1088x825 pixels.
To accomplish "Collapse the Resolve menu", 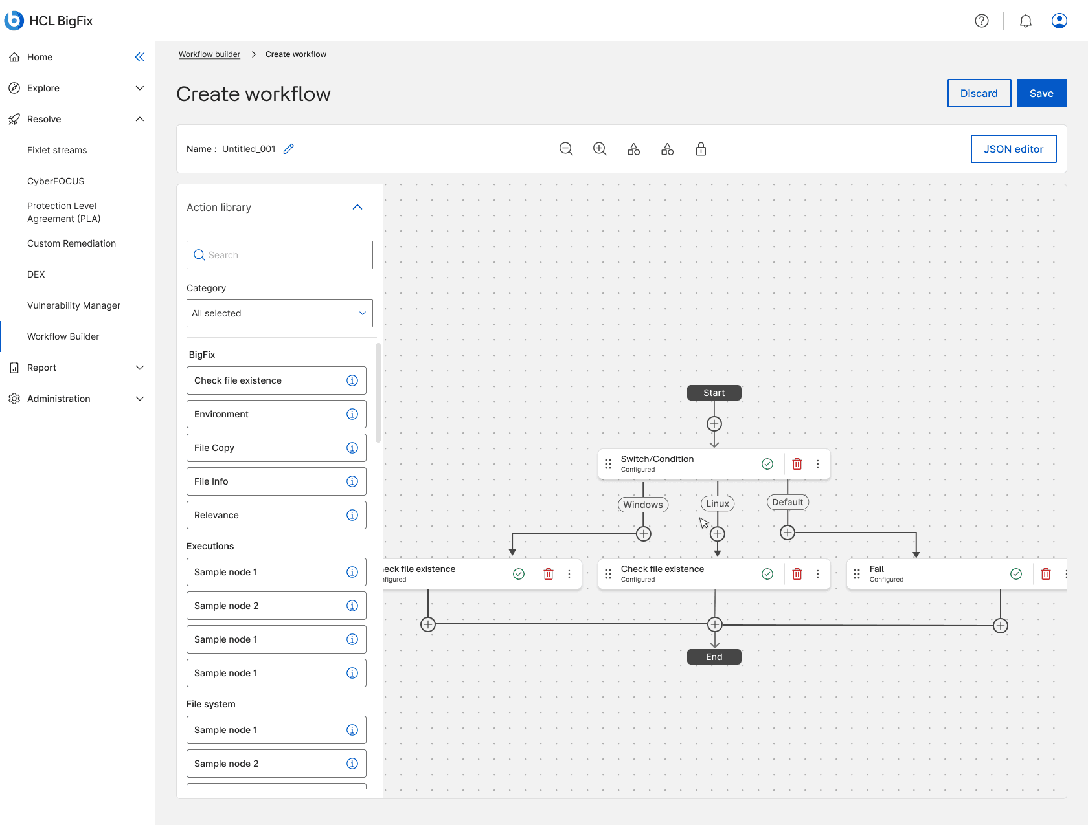I will click(x=140, y=119).
